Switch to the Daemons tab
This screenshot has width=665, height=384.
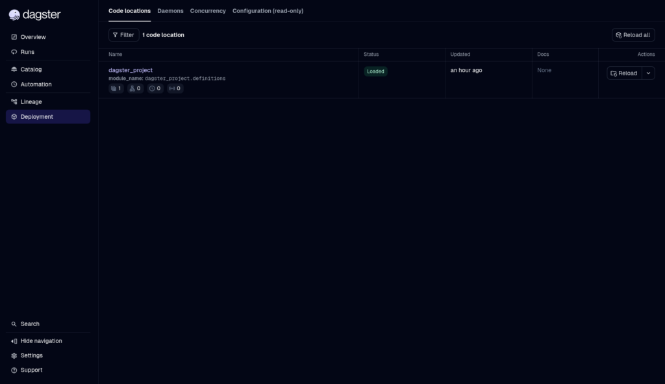click(x=170, y=11)
